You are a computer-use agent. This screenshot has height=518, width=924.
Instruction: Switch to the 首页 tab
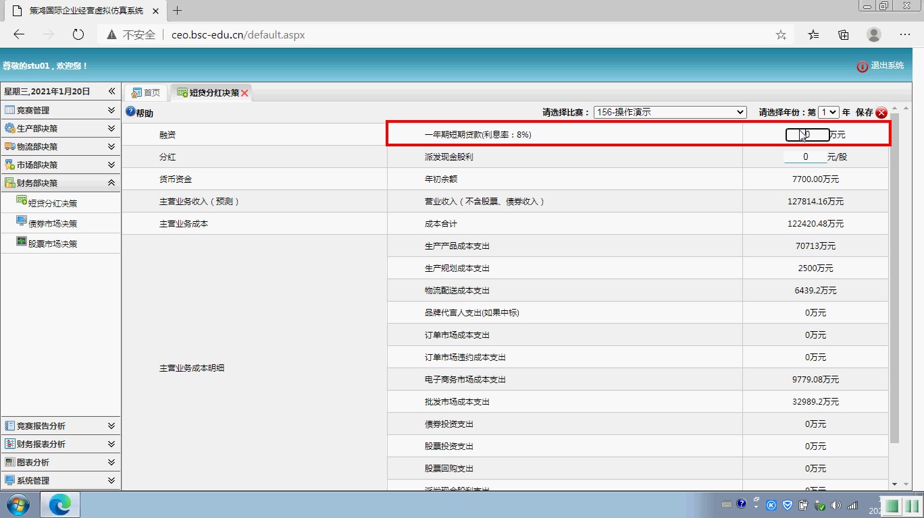click(146, 93)
